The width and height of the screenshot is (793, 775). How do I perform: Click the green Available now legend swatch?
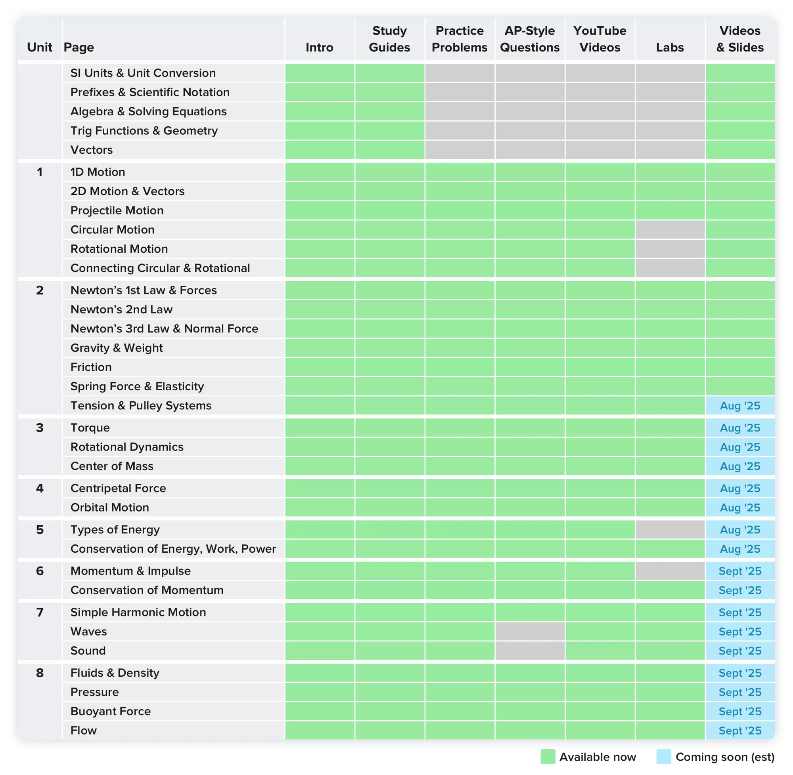click(548, 757)
